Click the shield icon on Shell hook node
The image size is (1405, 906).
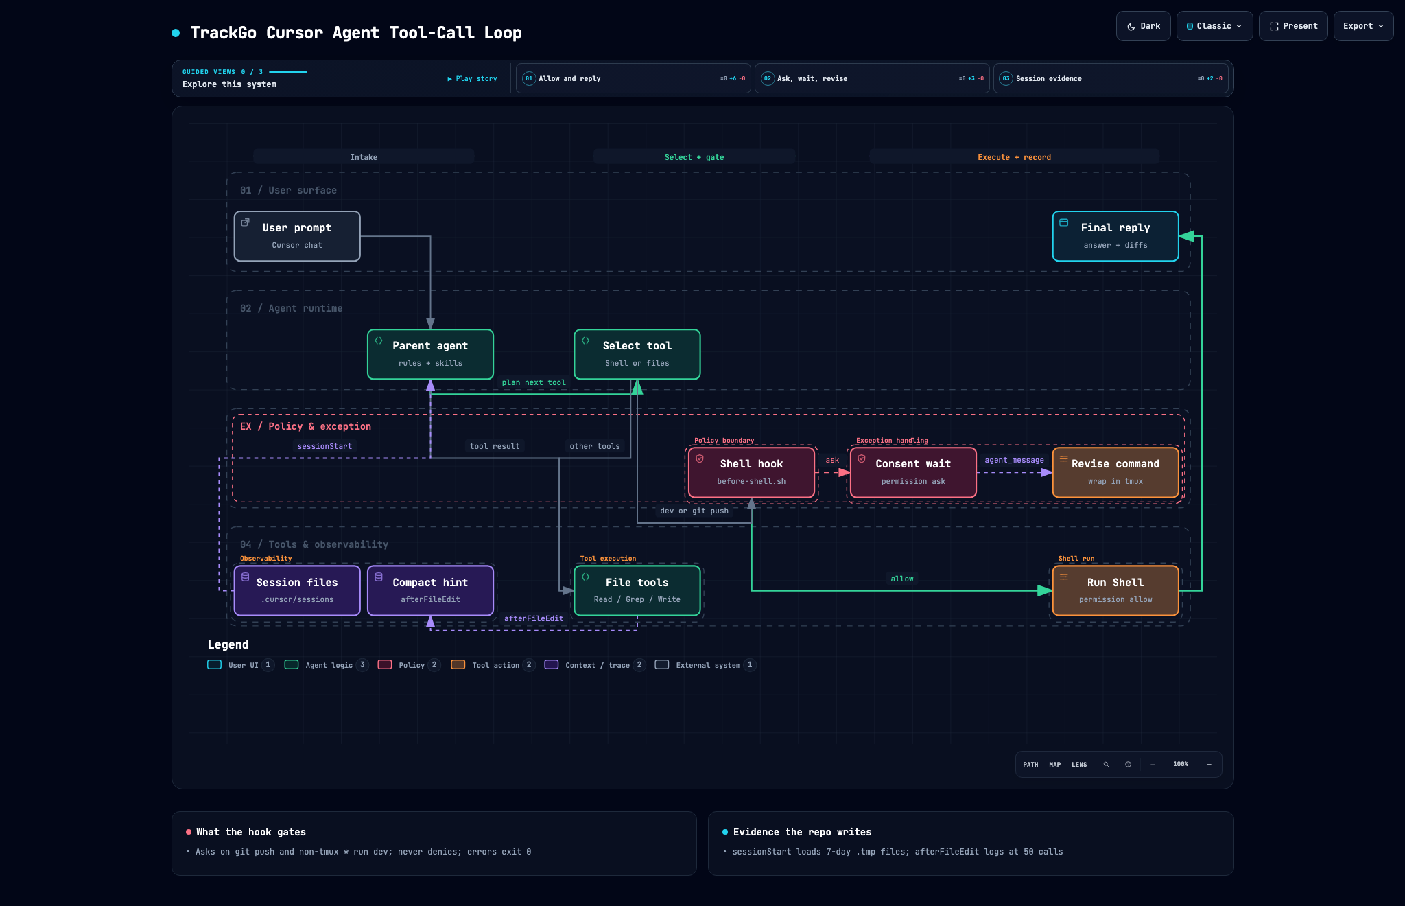click(700, 458)
